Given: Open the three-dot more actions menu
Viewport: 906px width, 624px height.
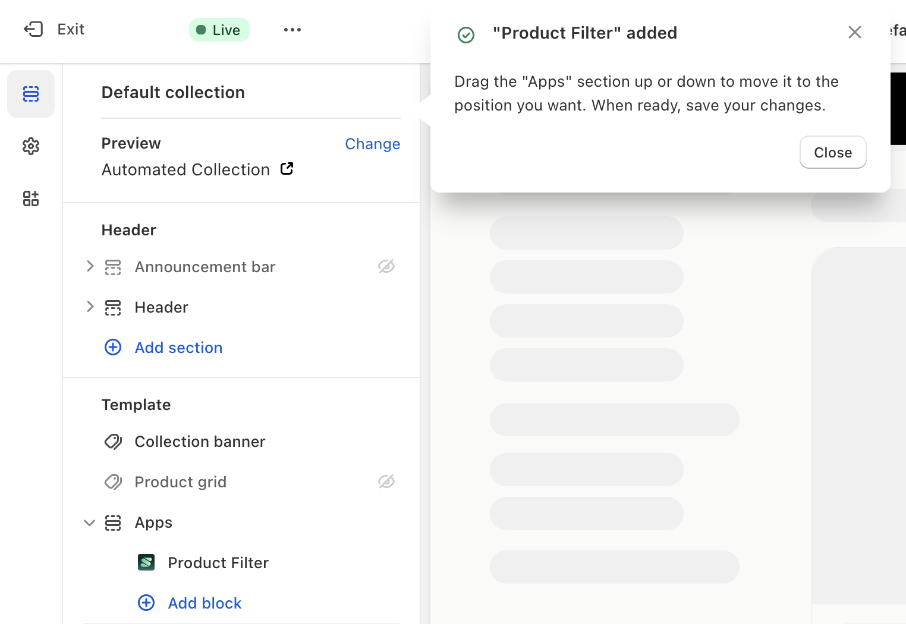Looking at the screenshot, I should (292, 30).
